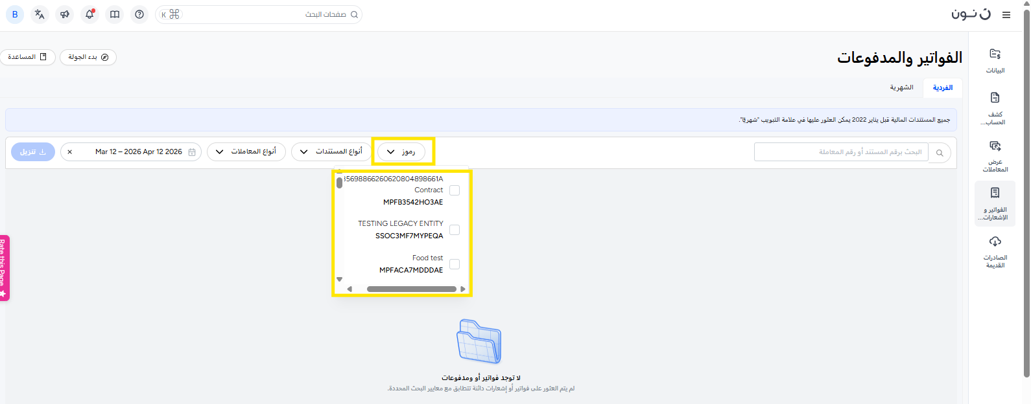The width and height of the screenshot is (1031, 404).
Task: Open the أنواع المعاملات dropdown
Action: (x=246, y=151)
